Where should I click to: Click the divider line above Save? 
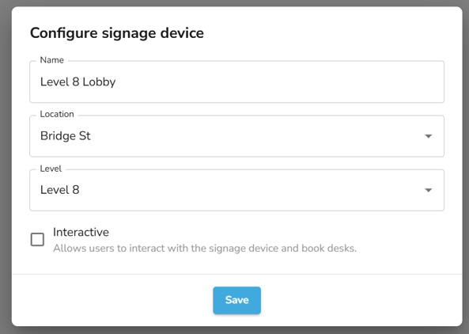click(x=237, y=274)
